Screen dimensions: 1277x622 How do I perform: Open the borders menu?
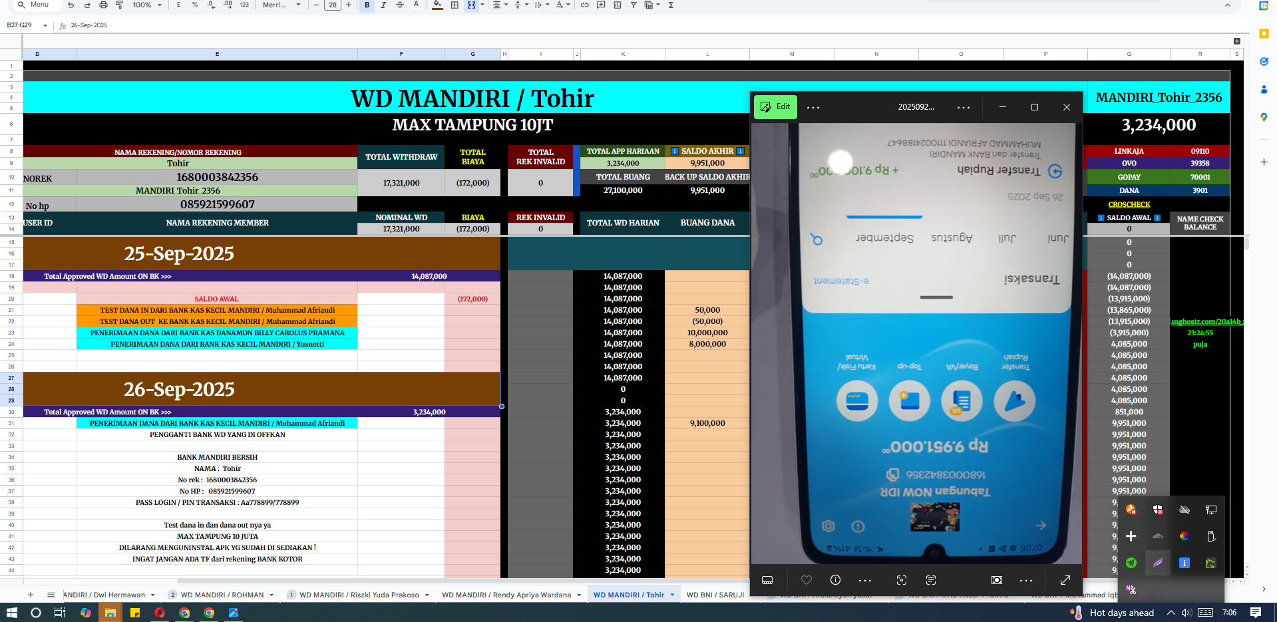(455, 5)
